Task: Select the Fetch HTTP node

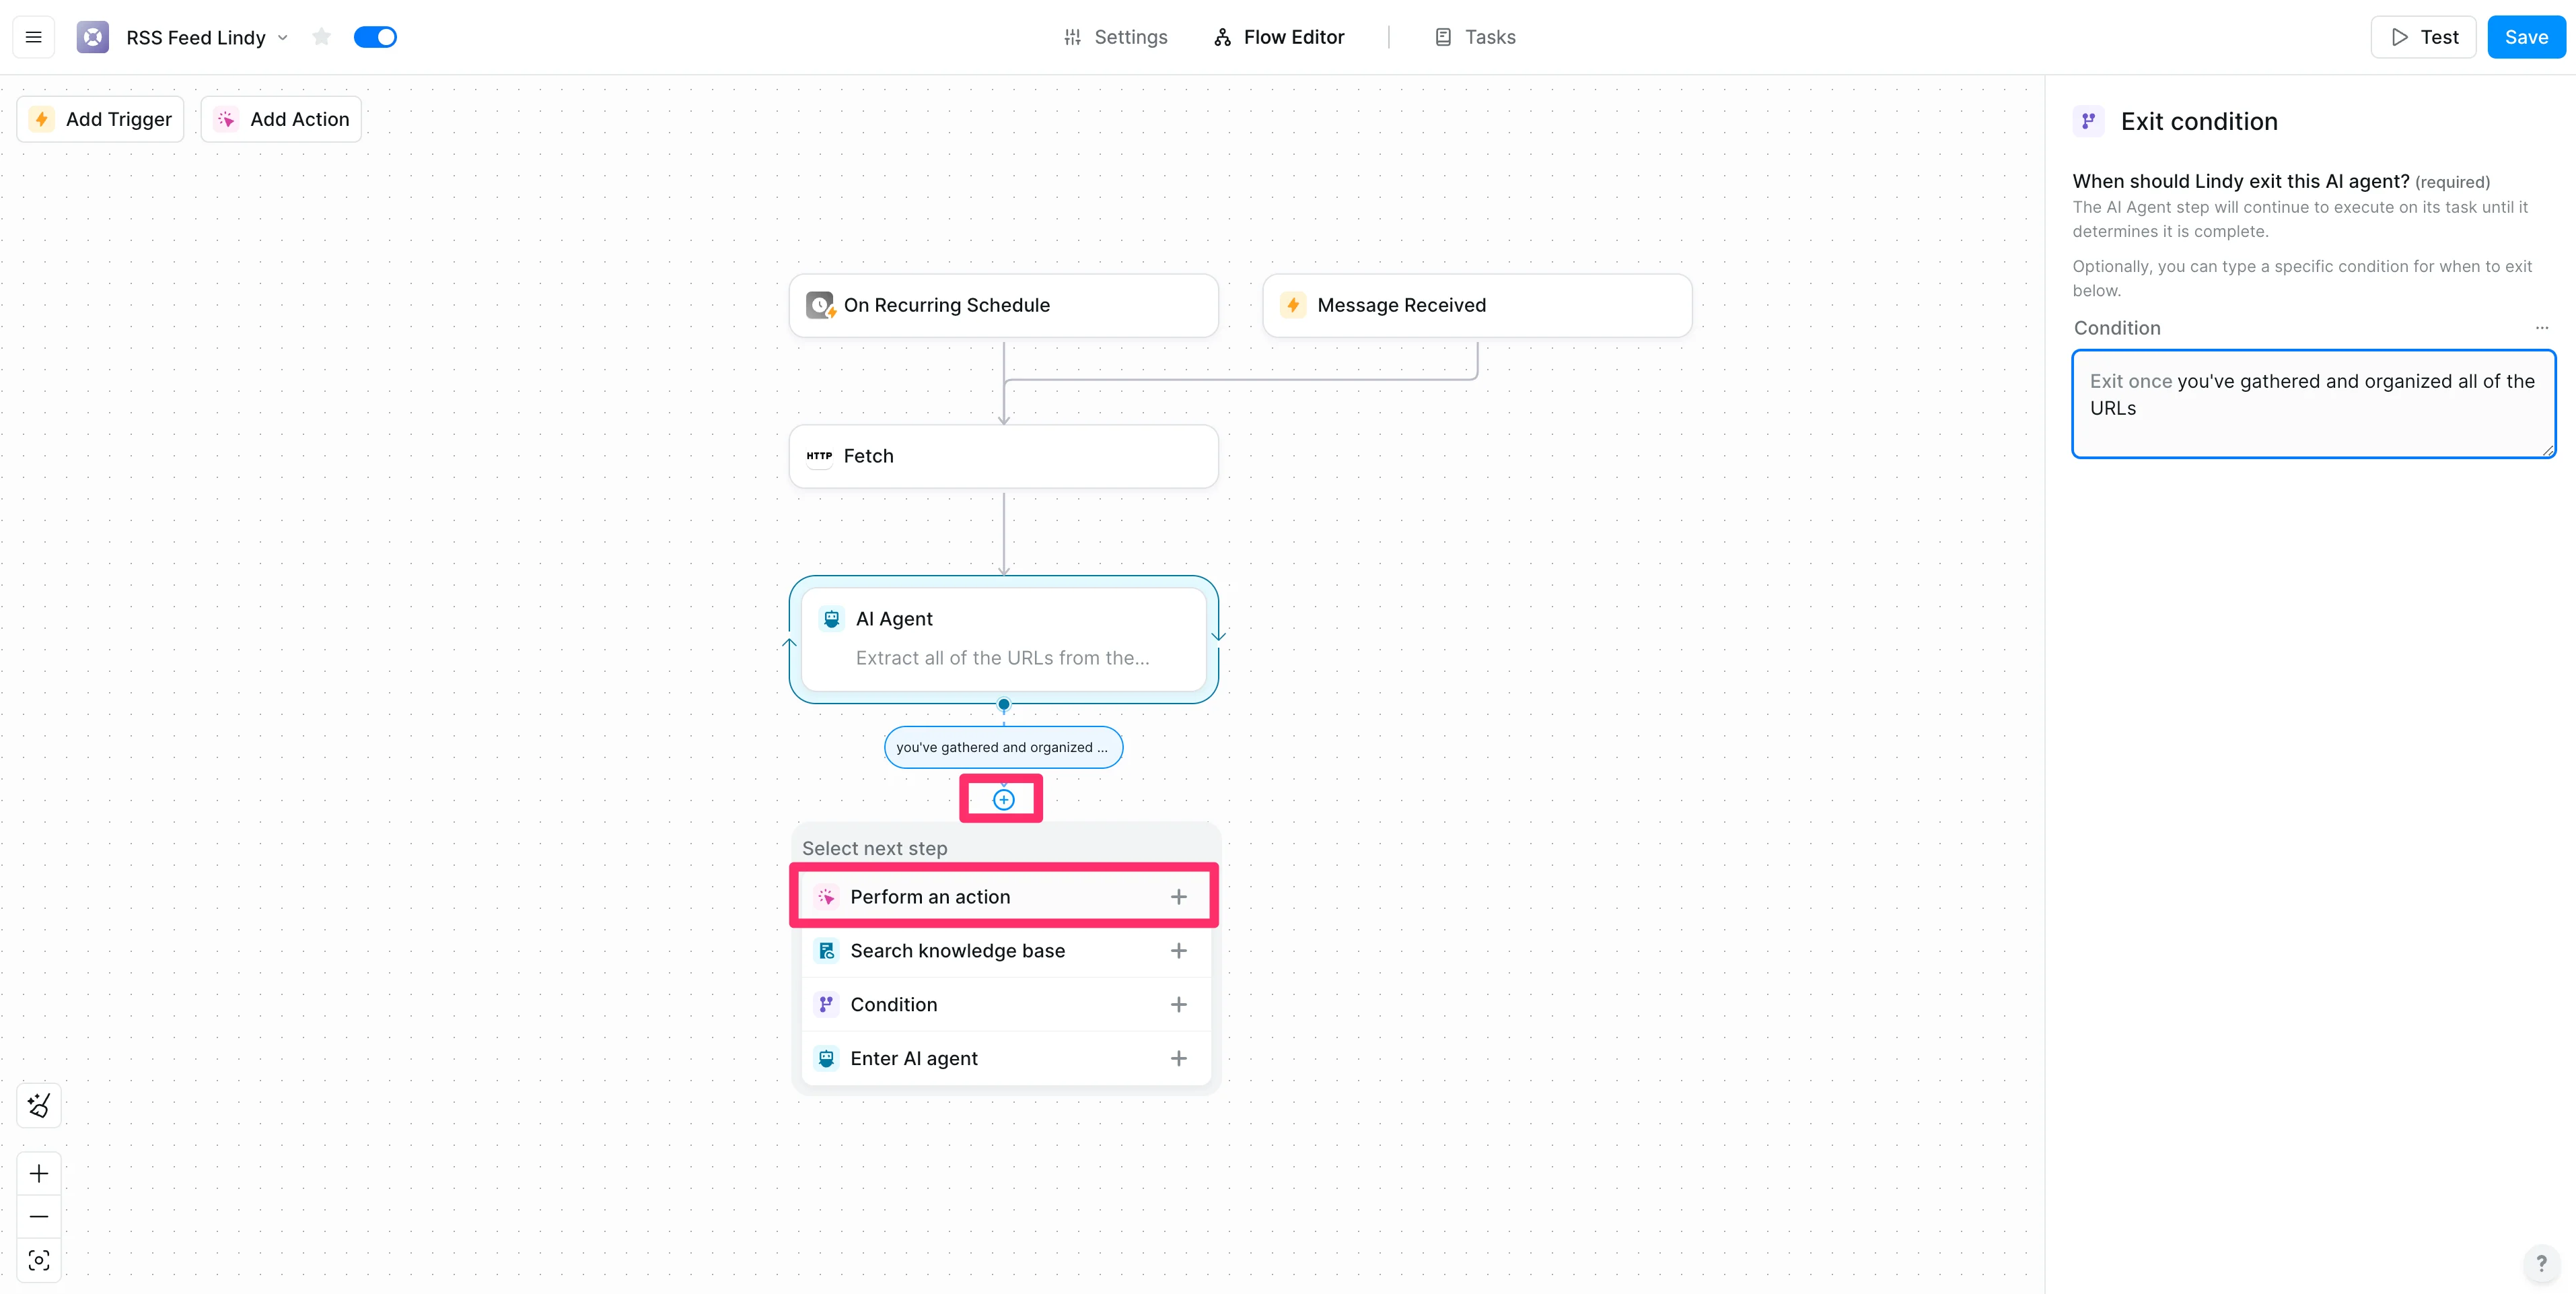Action: pos(1003,456)
